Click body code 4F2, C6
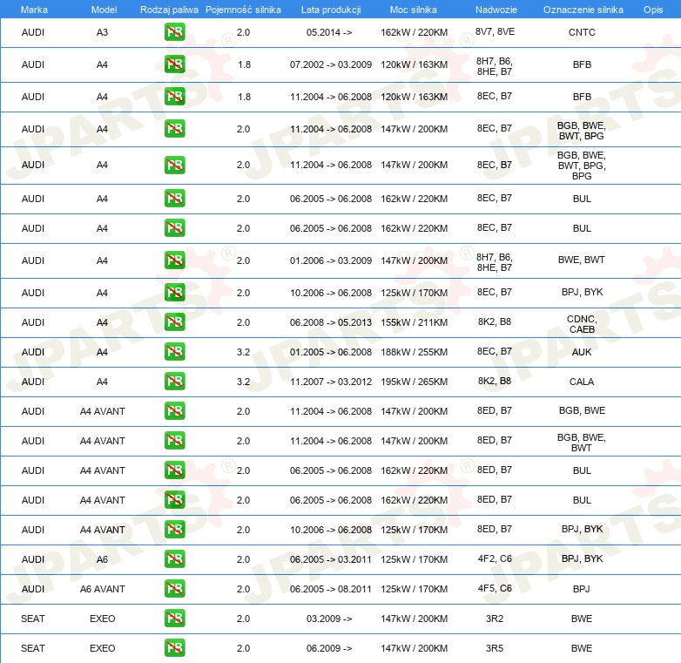 point(495,558)
